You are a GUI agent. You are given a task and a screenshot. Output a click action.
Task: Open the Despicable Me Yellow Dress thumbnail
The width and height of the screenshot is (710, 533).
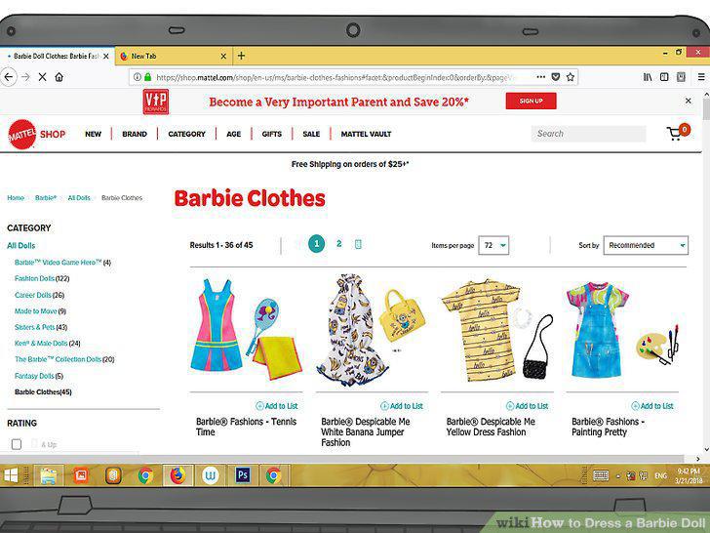pyautogui.click(x=497, y=330)
